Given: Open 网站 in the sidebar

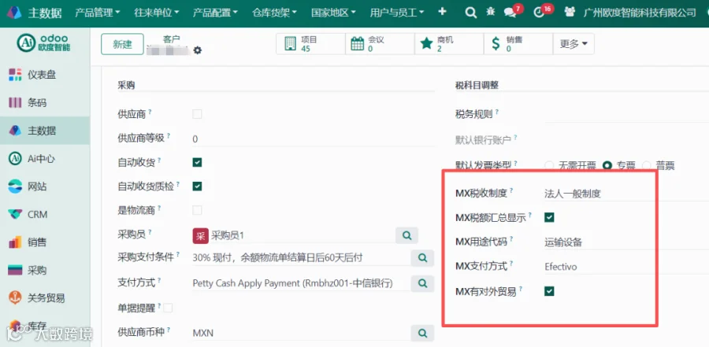Looking at the screenshot, I should click(45, 186).
